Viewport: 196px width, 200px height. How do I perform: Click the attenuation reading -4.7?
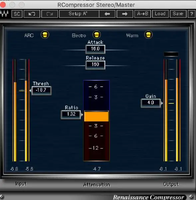point(97,169)
